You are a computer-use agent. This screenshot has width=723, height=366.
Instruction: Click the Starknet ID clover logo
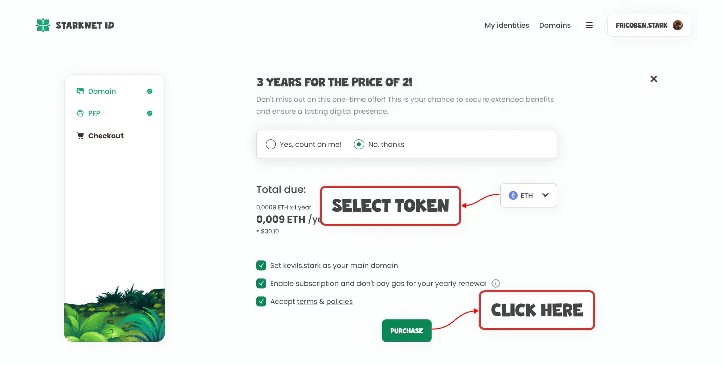tap(43, 25)
